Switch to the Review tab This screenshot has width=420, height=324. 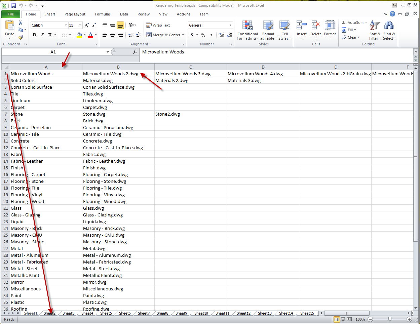point(144,14)
